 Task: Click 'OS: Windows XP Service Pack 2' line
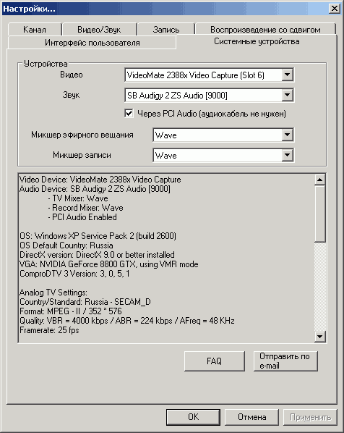98,236
